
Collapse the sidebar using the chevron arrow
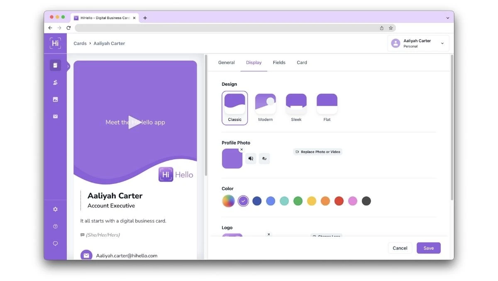click(x=69, y=66)
